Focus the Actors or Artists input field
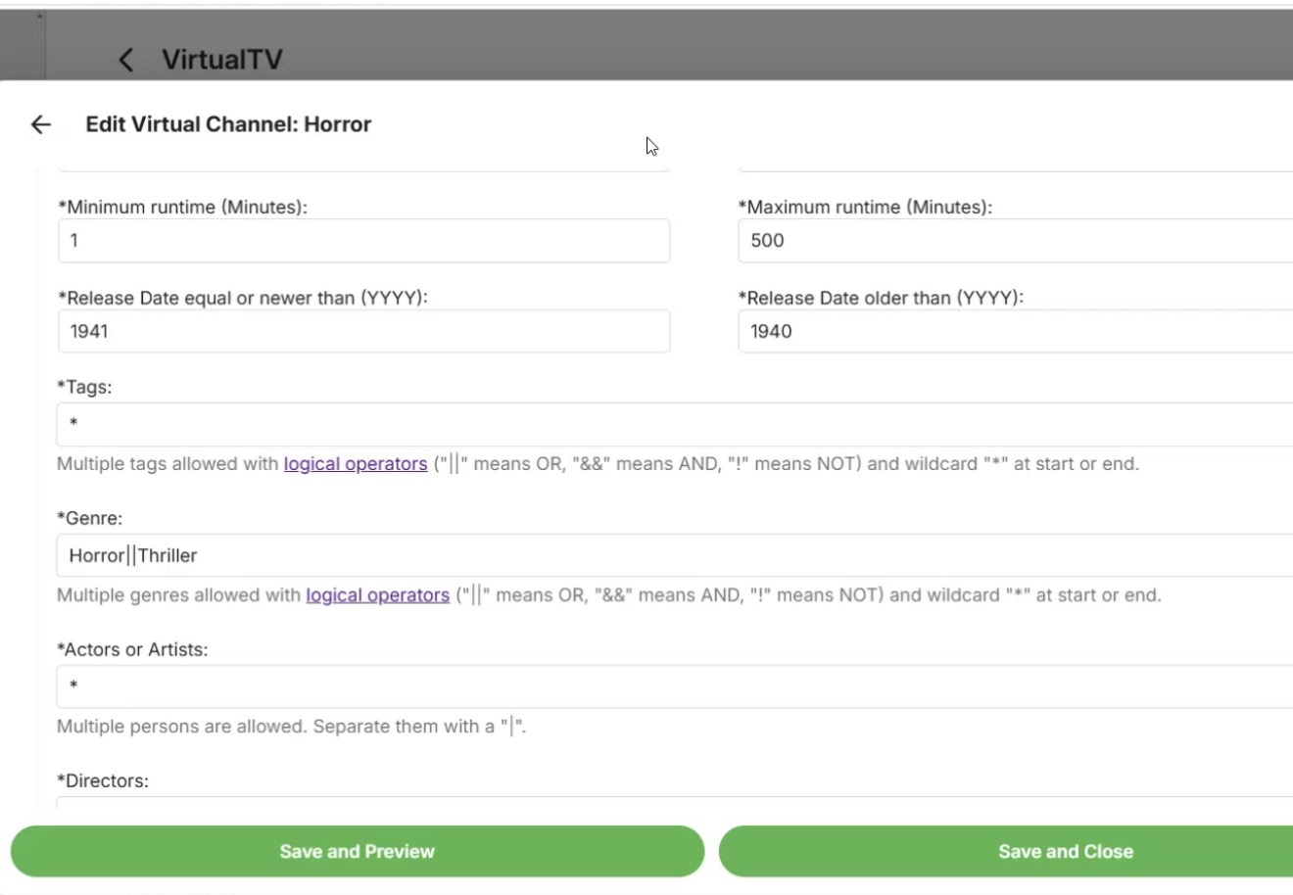This screenshot has width=1293, height=895. pos(674,686)
